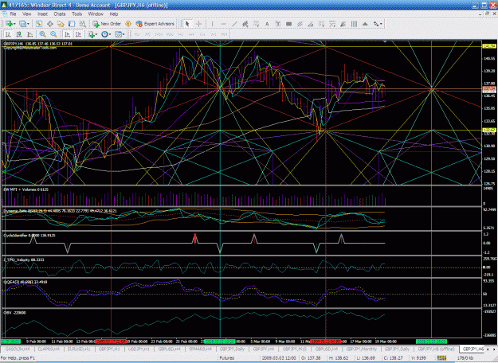Toggle Chart Shift button

click(78, 34)
